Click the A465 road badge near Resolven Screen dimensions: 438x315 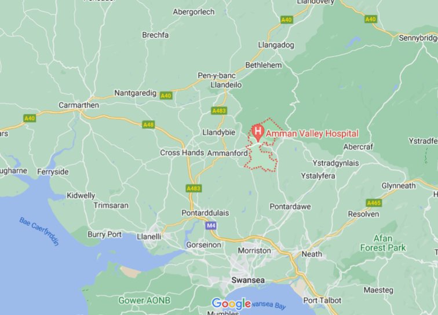[x=374, y=203]
